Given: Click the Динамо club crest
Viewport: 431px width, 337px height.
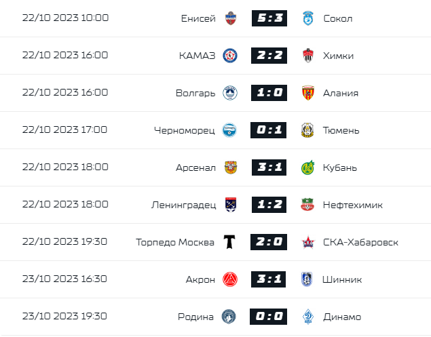Looking at the screenshot, I should (x=308, y=317).
